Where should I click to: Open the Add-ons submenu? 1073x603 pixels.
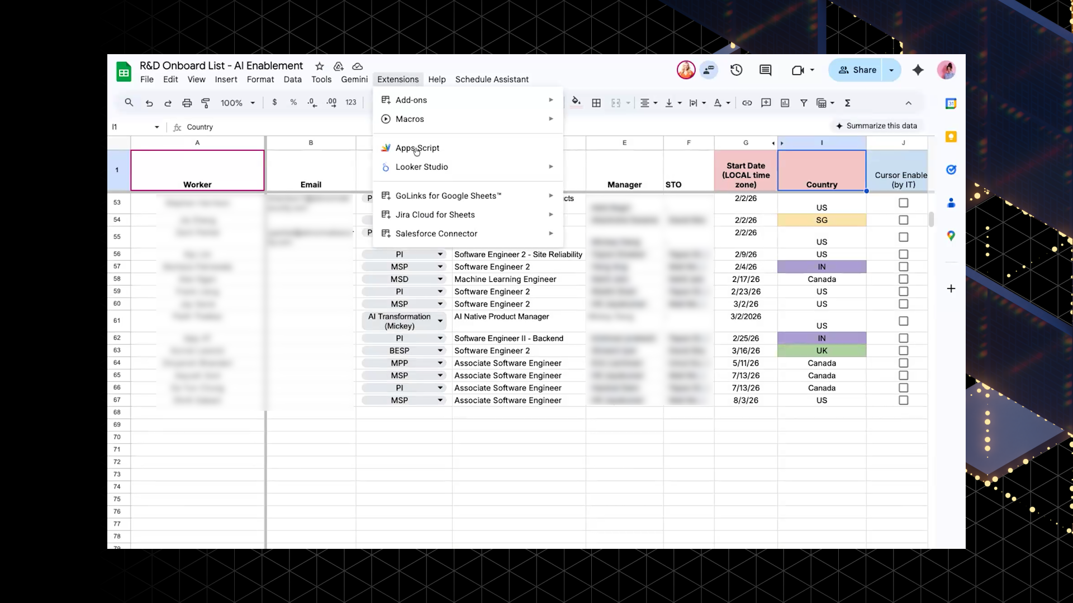(468, 100)
